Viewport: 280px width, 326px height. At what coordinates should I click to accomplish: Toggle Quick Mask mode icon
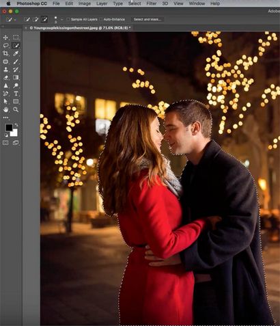(5, 143)
